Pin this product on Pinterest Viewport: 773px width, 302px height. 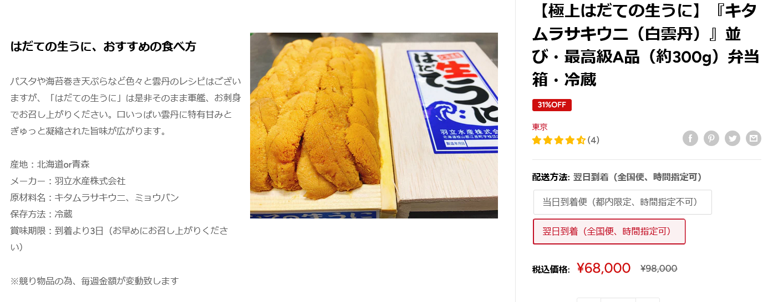point(711,138)
